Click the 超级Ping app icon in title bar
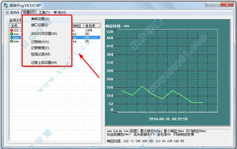The height and width of the screenshot is (149, 237). pyautogui.click(x=6, y=6)
